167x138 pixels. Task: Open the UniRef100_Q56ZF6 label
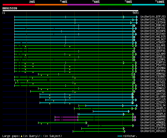153,126
